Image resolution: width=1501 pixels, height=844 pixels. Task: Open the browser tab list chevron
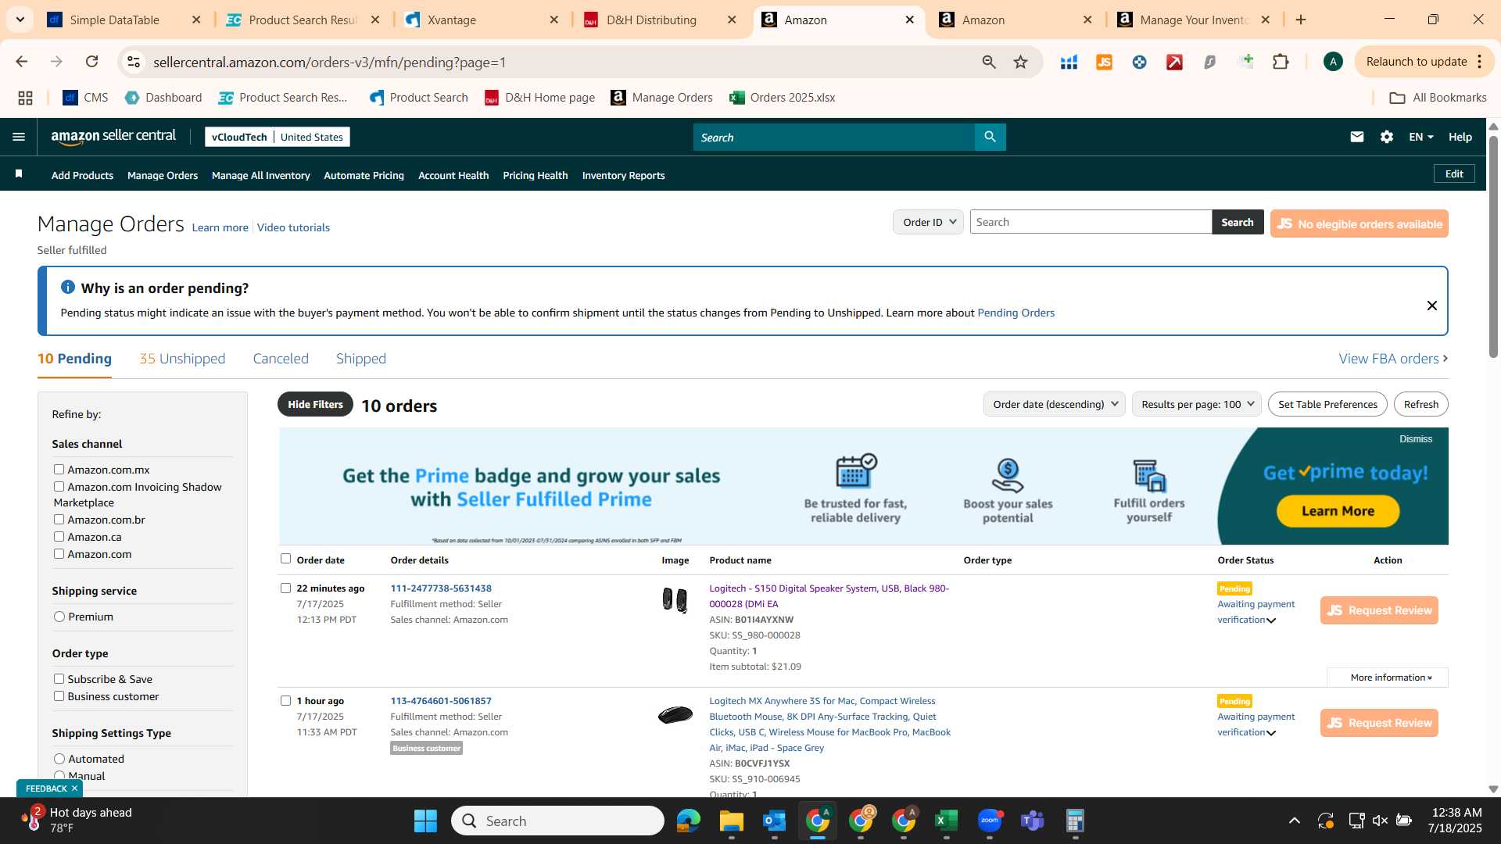pyautogui.click(x=20, y=20)
